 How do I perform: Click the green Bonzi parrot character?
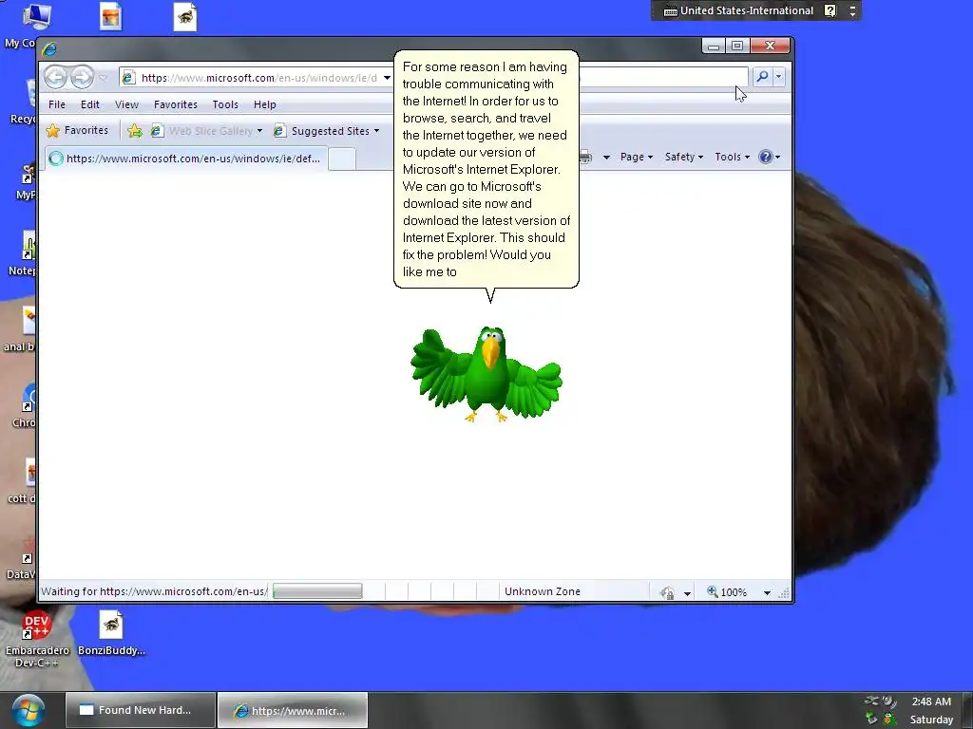click(x=486, y=374)
